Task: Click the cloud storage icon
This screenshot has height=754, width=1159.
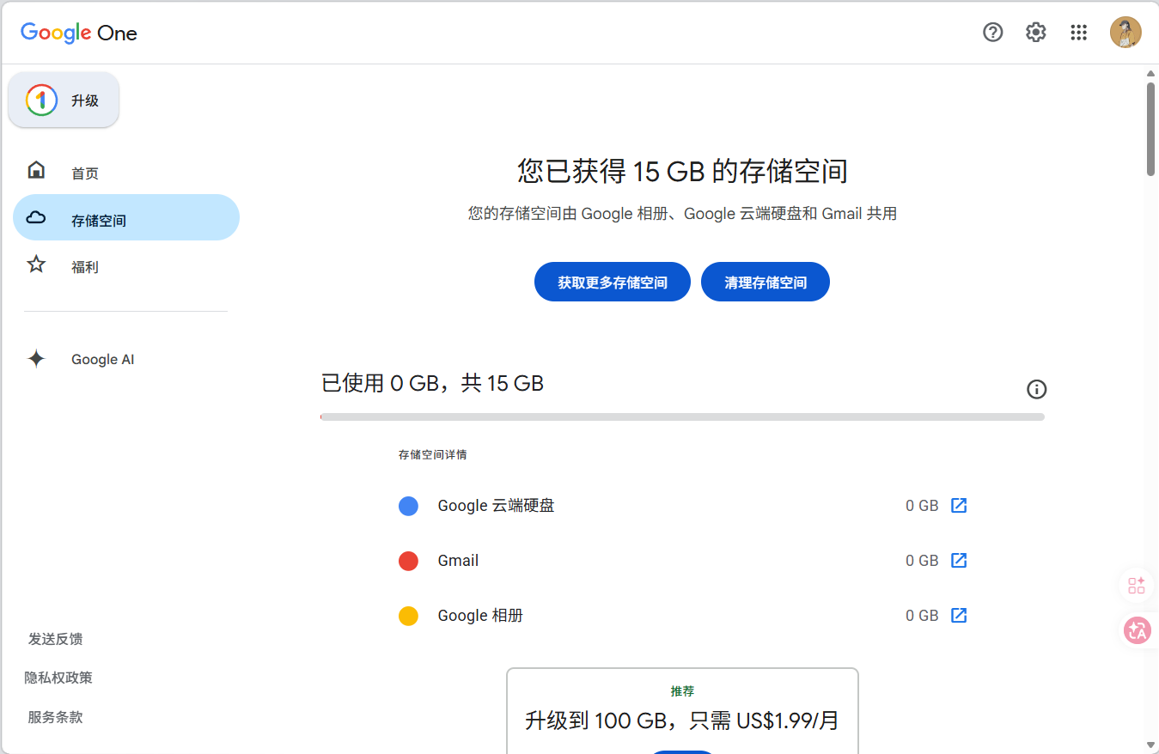Action: pyautogui.click(x=36, y=217)
